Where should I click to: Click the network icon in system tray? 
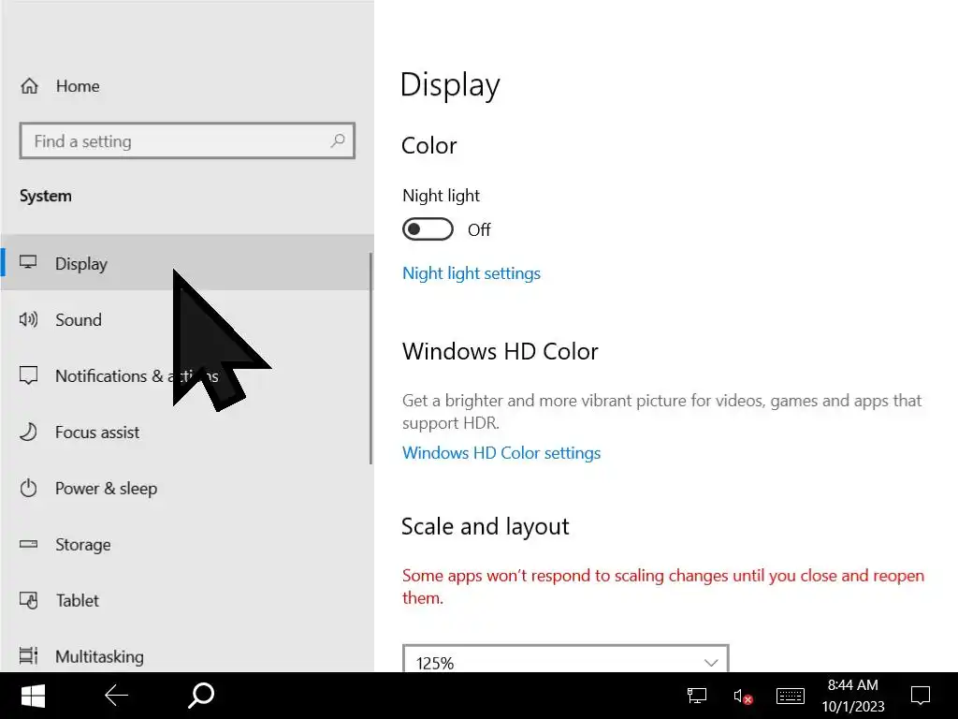tap(696, 696)
